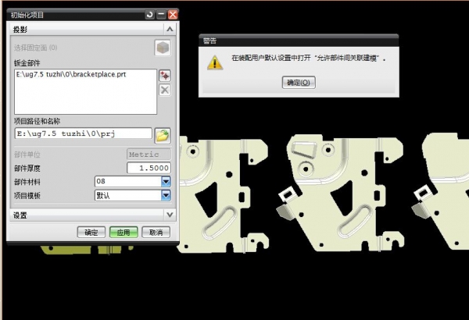Collapse the 投影 section
Viewport: 469px width, 320px height.
coord(170,30)
